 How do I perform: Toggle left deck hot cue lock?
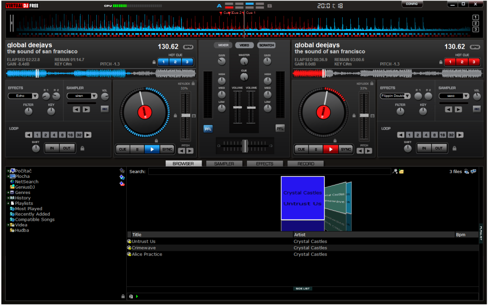154,62
